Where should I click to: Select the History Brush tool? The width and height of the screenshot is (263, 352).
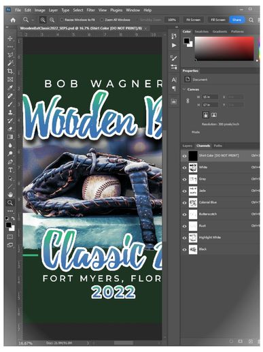10,121
